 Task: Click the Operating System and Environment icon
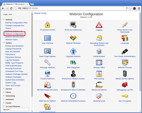(99, 38)
